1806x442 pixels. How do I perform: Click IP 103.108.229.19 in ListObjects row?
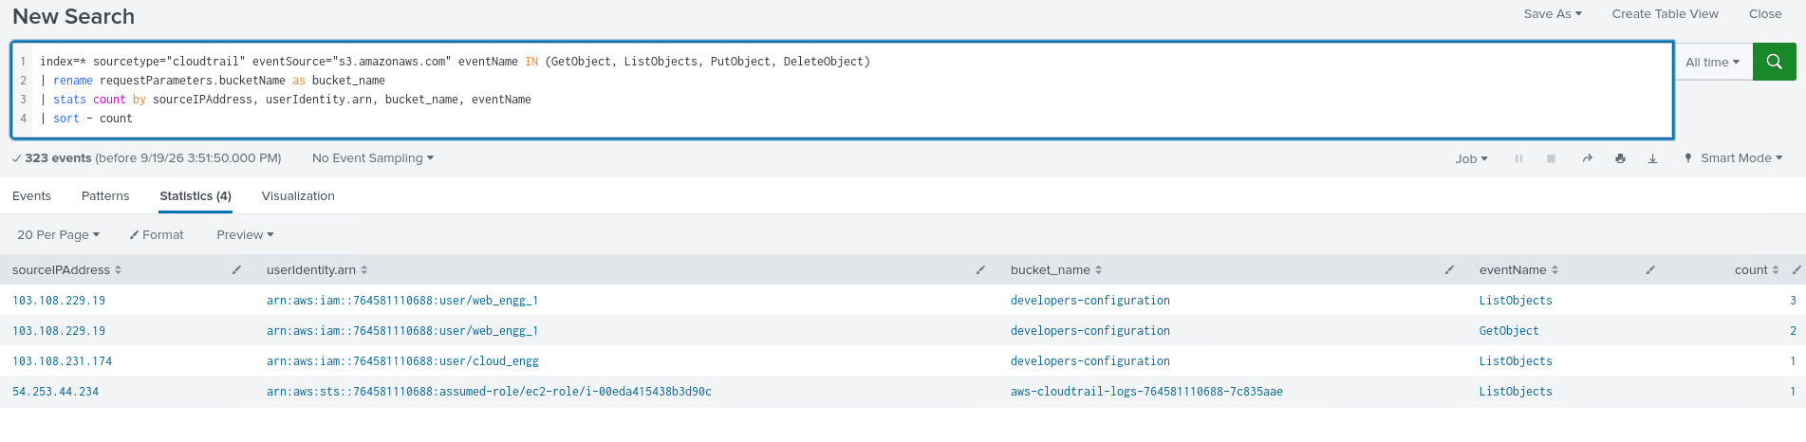click(59, 301)
